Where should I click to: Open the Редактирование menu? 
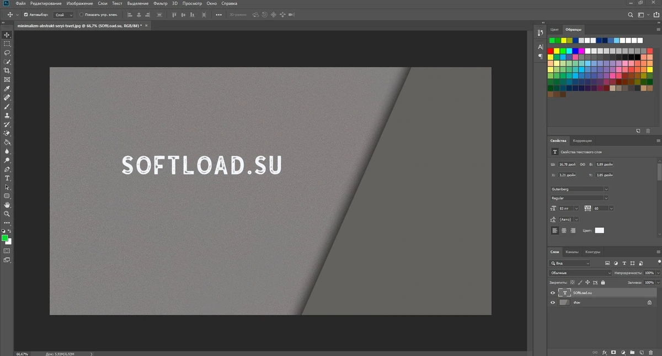click(x=46, y=3)
